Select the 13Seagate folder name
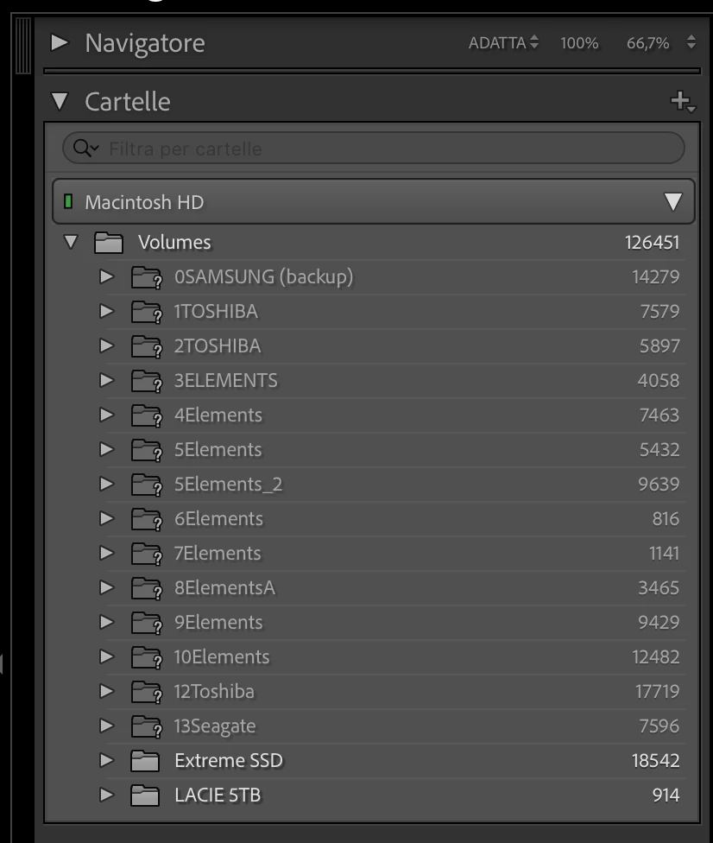 point(215,726)
